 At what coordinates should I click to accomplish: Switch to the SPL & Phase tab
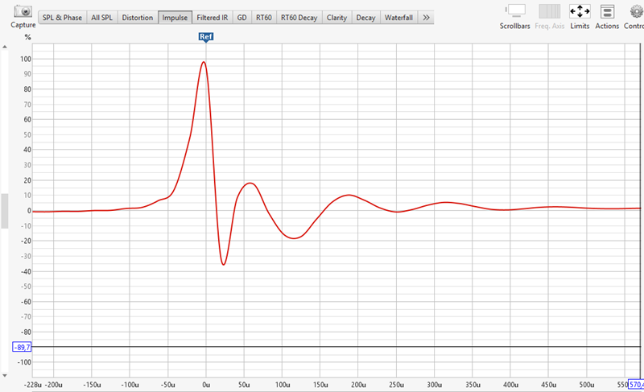tap(62, 18)
